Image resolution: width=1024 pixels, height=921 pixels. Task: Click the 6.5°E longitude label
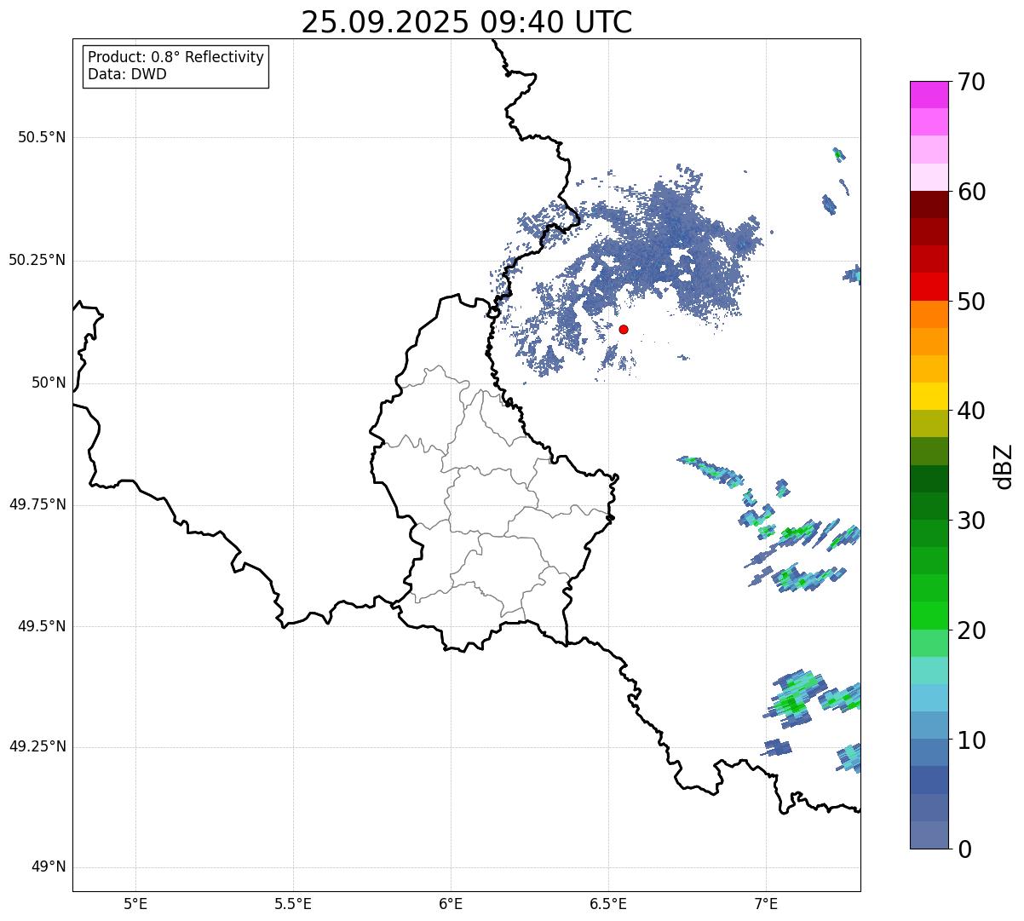(608, 903)
